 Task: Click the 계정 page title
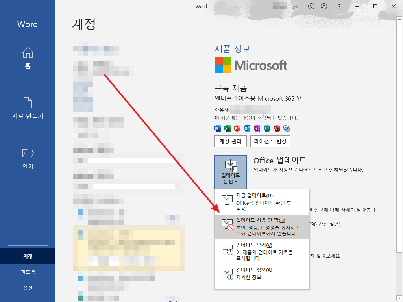[x=84, y=24]
